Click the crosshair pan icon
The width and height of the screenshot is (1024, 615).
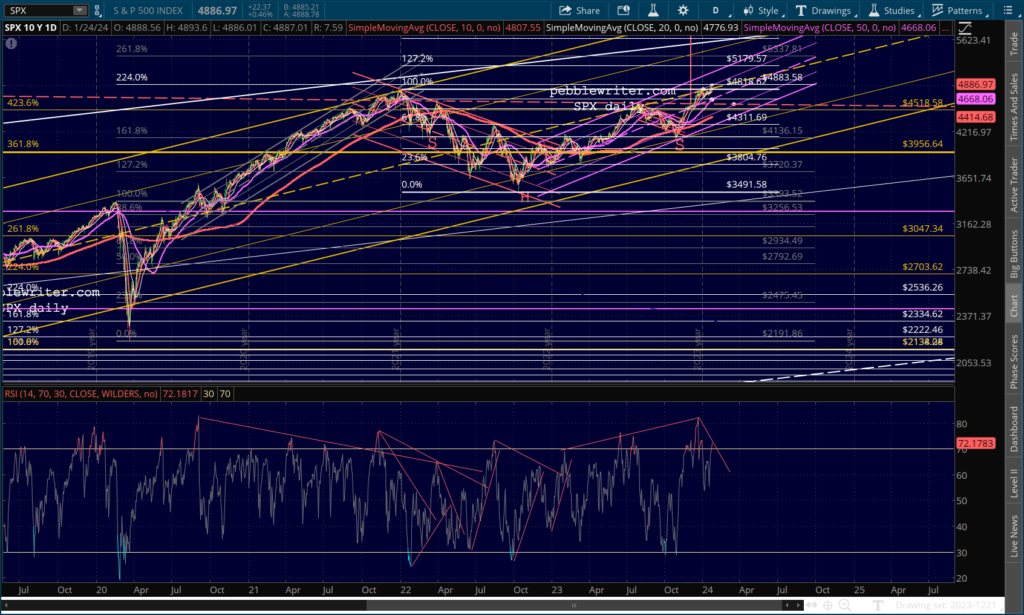pyautogui.click(x=827, y=605)
